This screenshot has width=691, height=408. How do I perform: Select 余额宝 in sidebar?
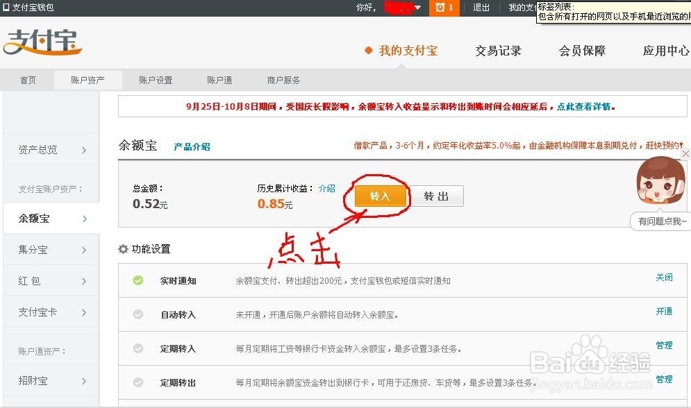34,219
